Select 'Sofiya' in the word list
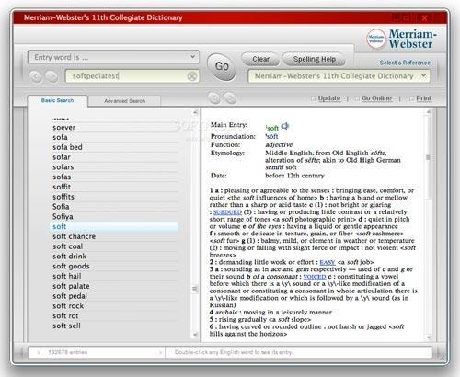This screenshot has width=460, height=377. (113, 217)
